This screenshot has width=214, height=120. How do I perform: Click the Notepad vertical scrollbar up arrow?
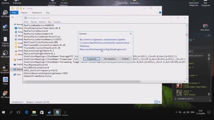point(187,25)
